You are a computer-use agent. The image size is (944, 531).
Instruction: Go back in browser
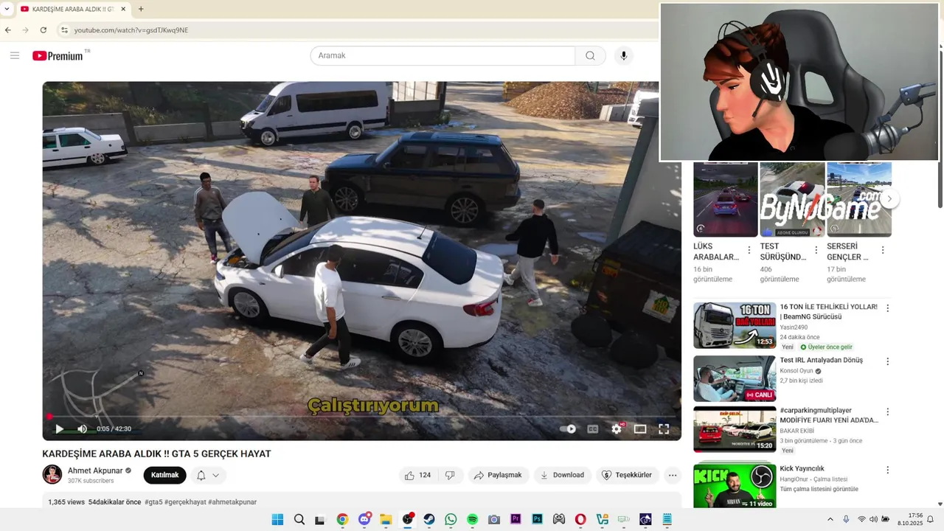tap(8, 30)
